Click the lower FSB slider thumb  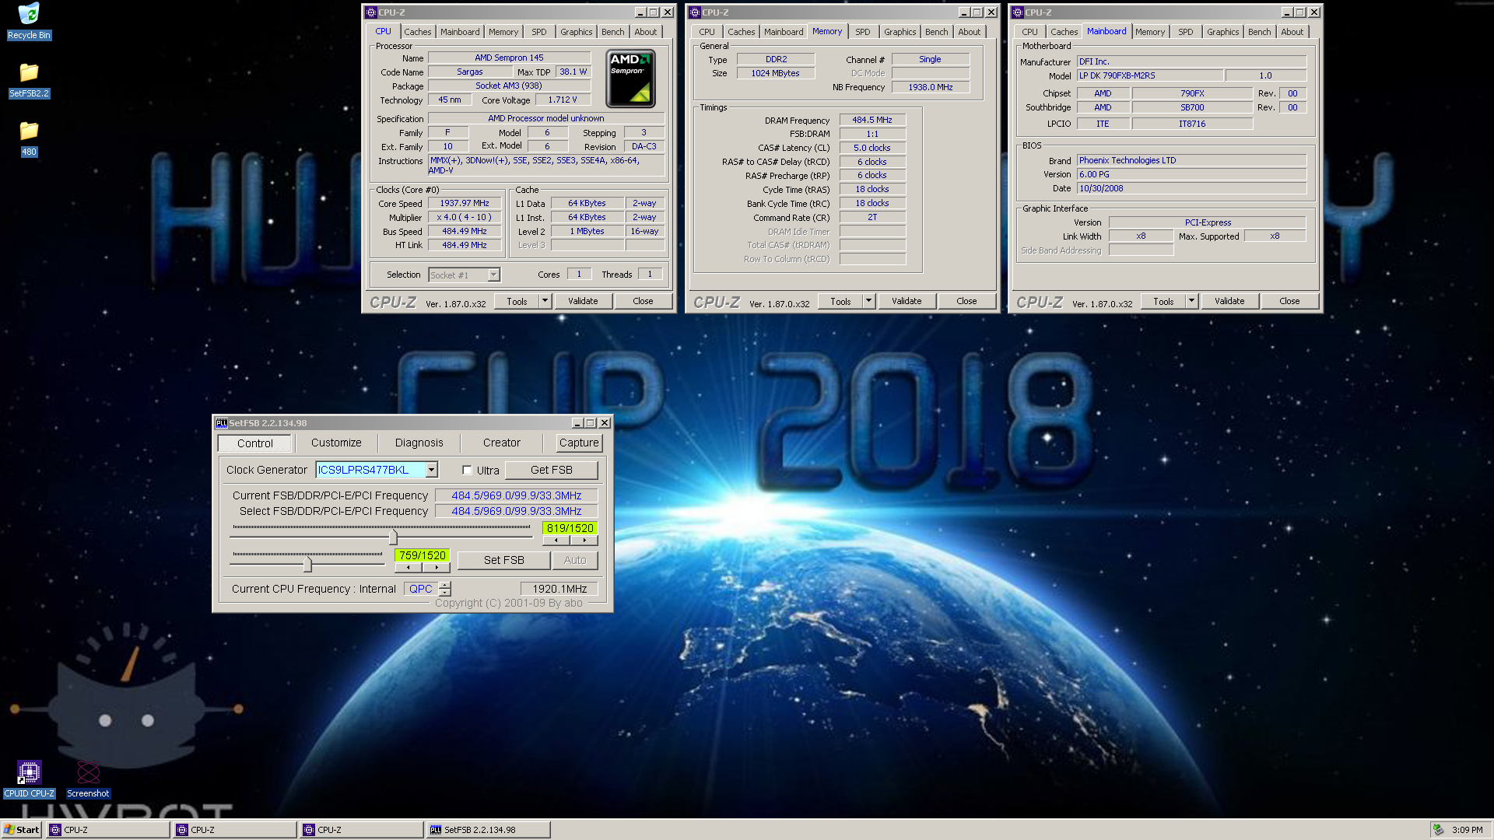307,564
